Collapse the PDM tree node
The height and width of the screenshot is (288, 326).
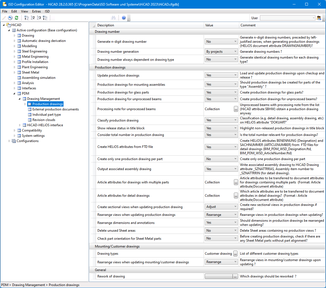(x=14, y=94)
